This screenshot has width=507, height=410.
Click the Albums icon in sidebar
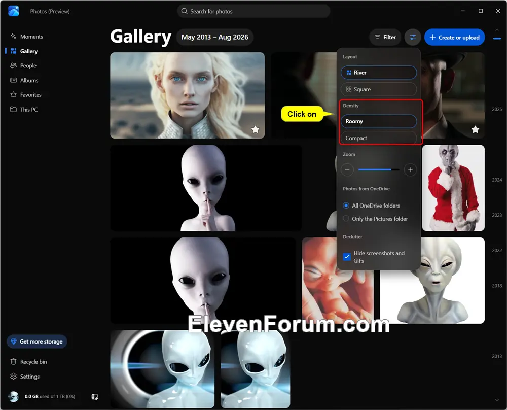[x=13, y=80]
